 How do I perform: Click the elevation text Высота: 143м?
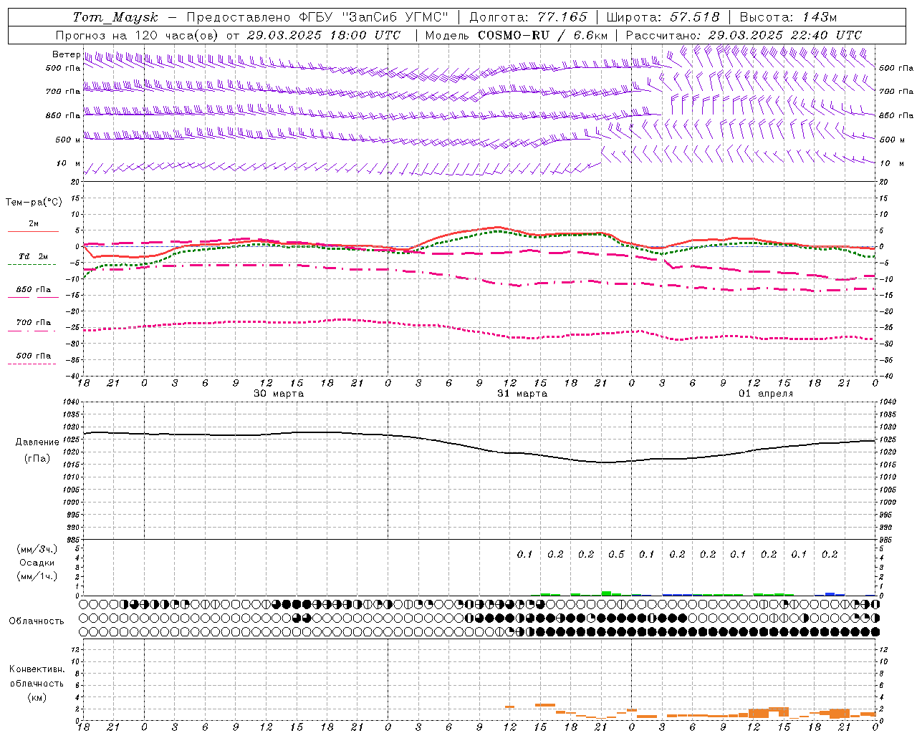788,17
